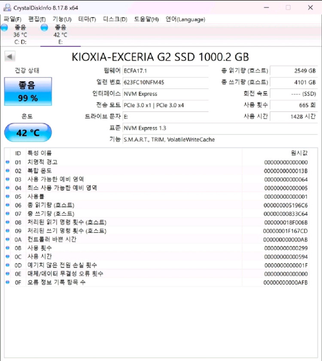Select 예기치 않은 전원 손실 횟수 attribute
The height and width of the screenshot is (361, 322).
tap(62, 265)
